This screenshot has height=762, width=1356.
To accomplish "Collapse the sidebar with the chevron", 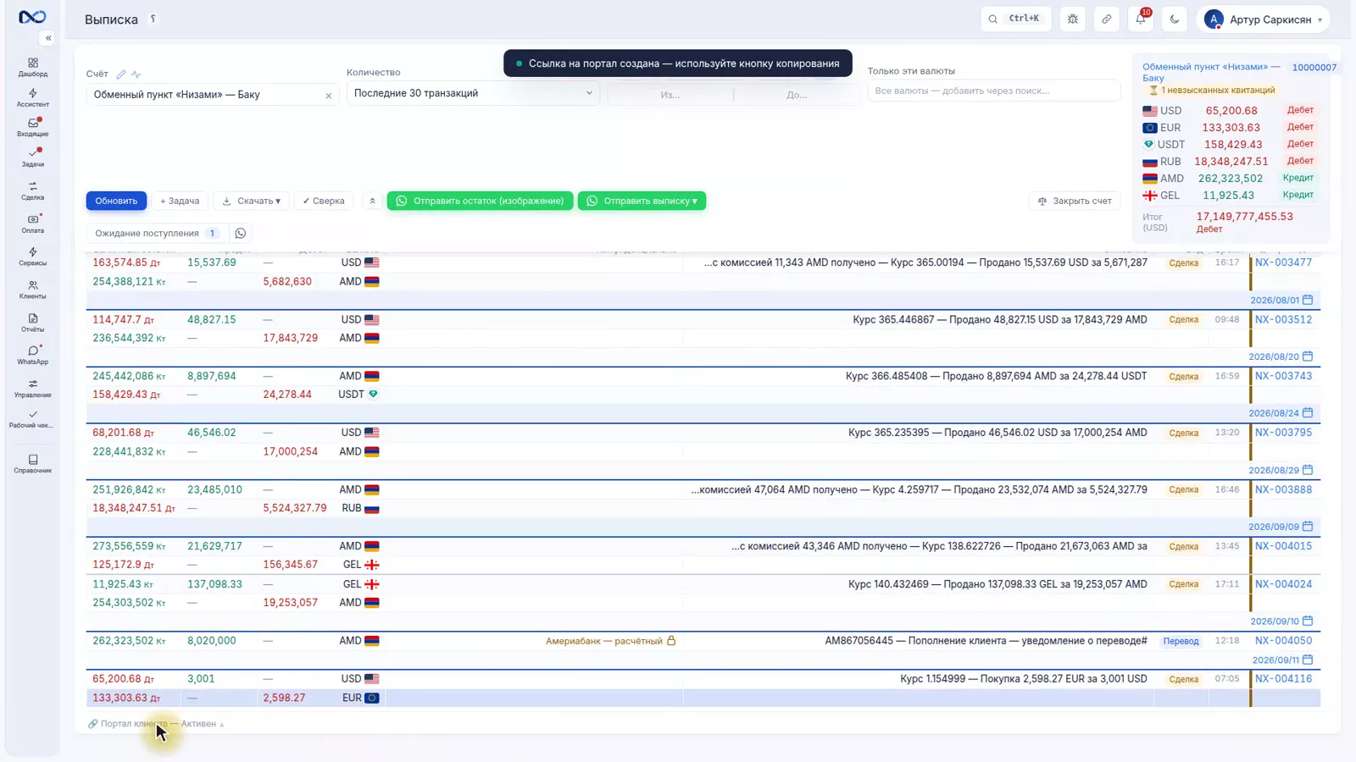I will click(48, 38).
